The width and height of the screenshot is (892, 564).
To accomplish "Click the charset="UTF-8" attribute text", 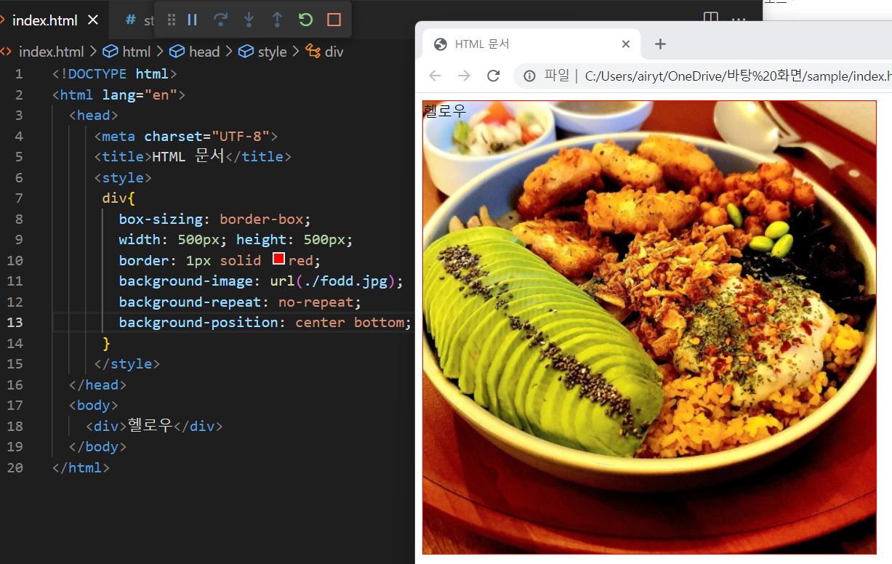I will pos(206,136).
